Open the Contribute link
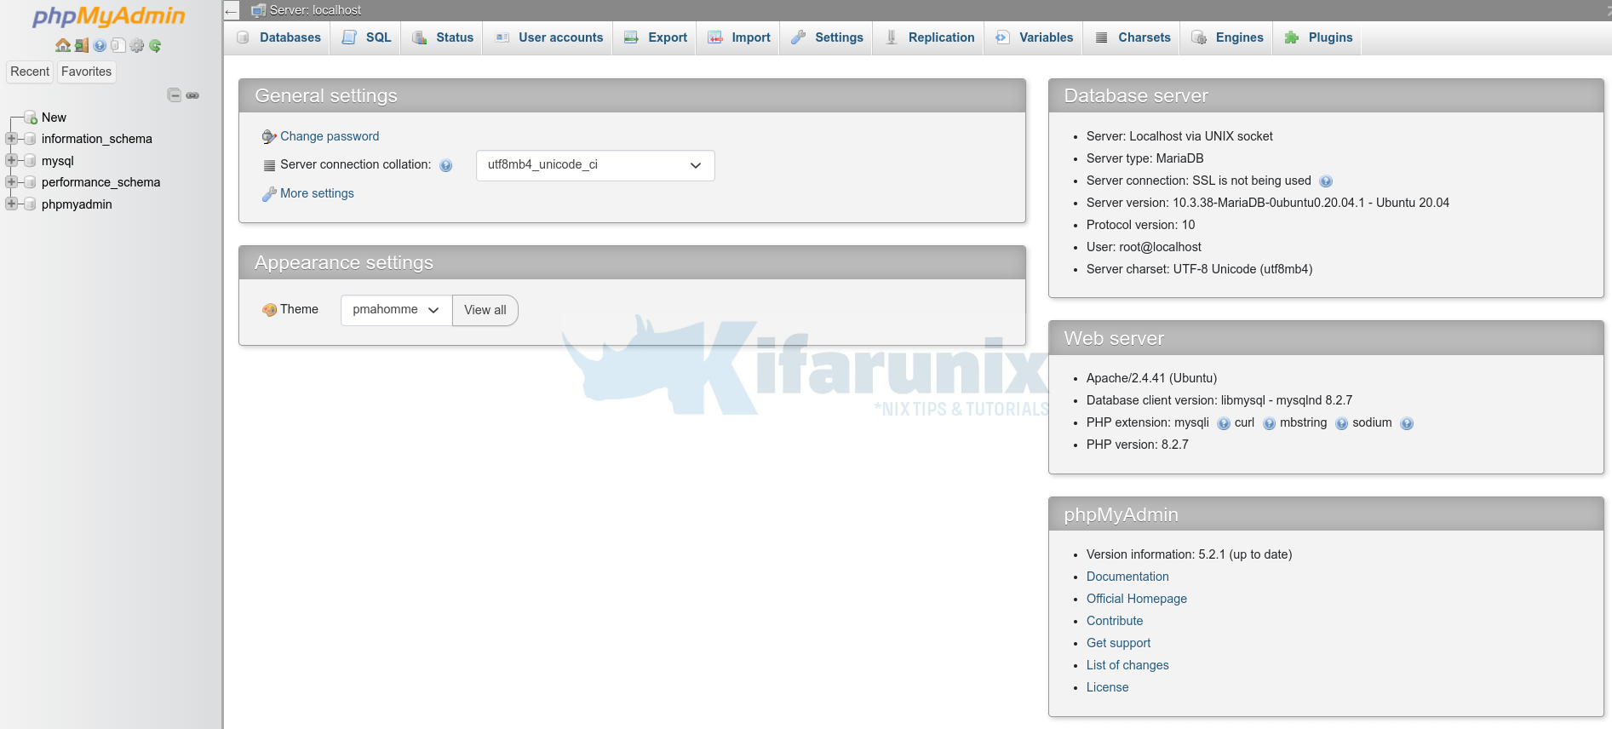1612x729 pixels. 1115,621
